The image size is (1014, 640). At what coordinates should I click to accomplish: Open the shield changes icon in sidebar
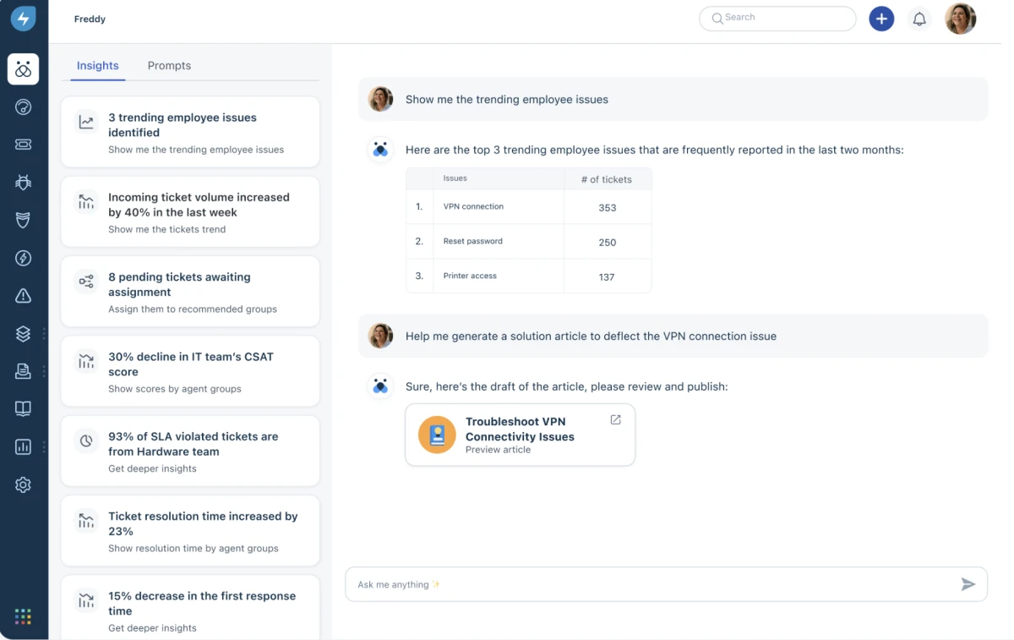(x=23, y=220)
